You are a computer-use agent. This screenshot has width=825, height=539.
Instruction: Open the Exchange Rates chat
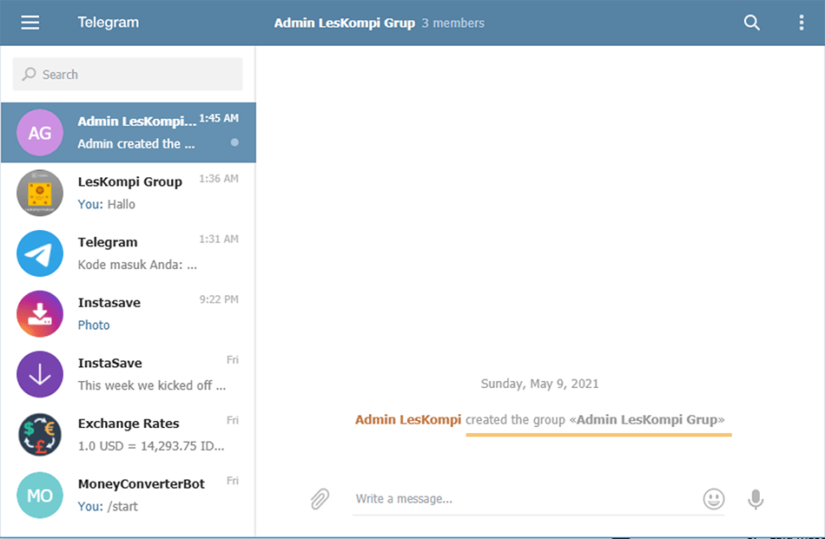coord(129,435)
